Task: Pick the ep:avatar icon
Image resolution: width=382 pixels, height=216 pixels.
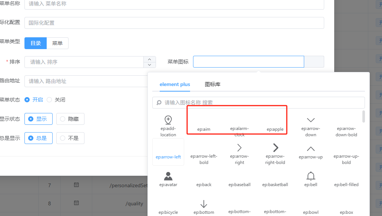Action: click(x=168, y=179)
